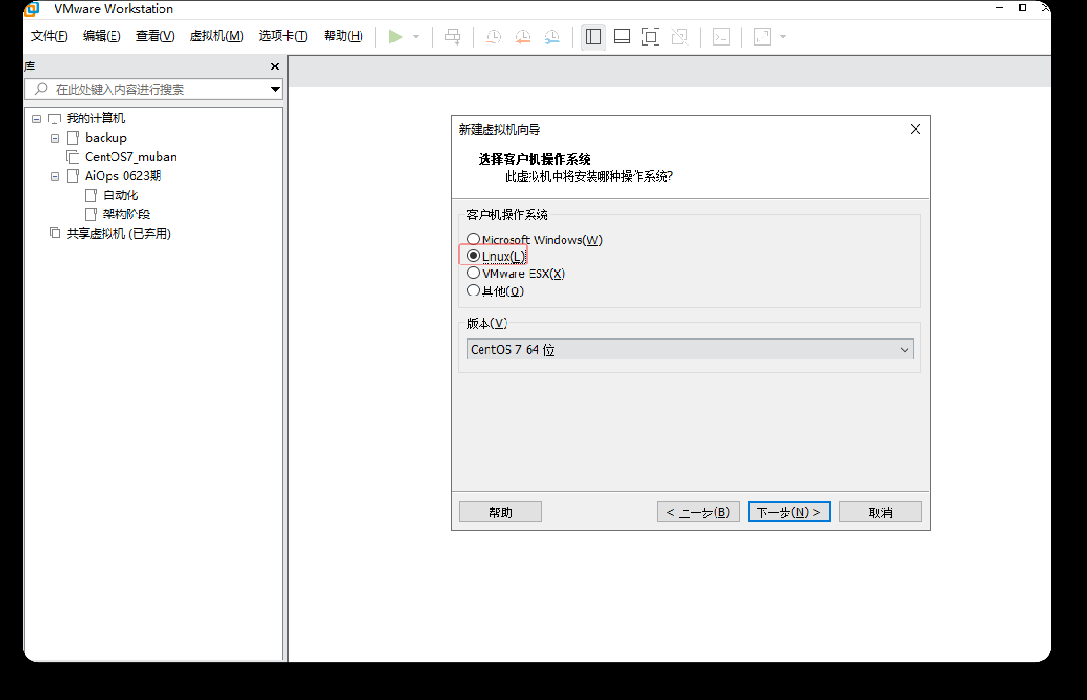
Task: Select 共享虚拟机 (已弃用) in library
Action: [x=118, y=234]
